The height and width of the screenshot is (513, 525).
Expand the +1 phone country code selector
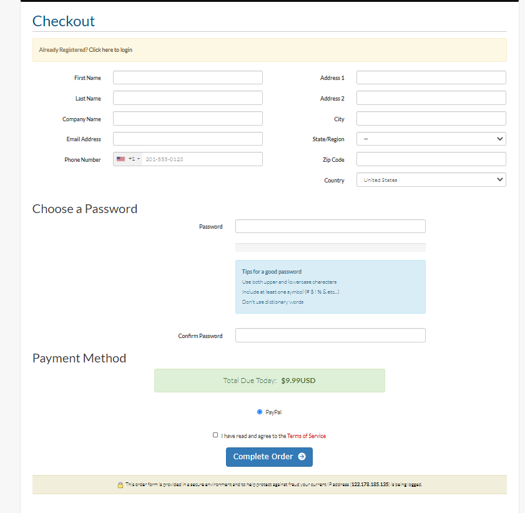(x=133, y=159)
